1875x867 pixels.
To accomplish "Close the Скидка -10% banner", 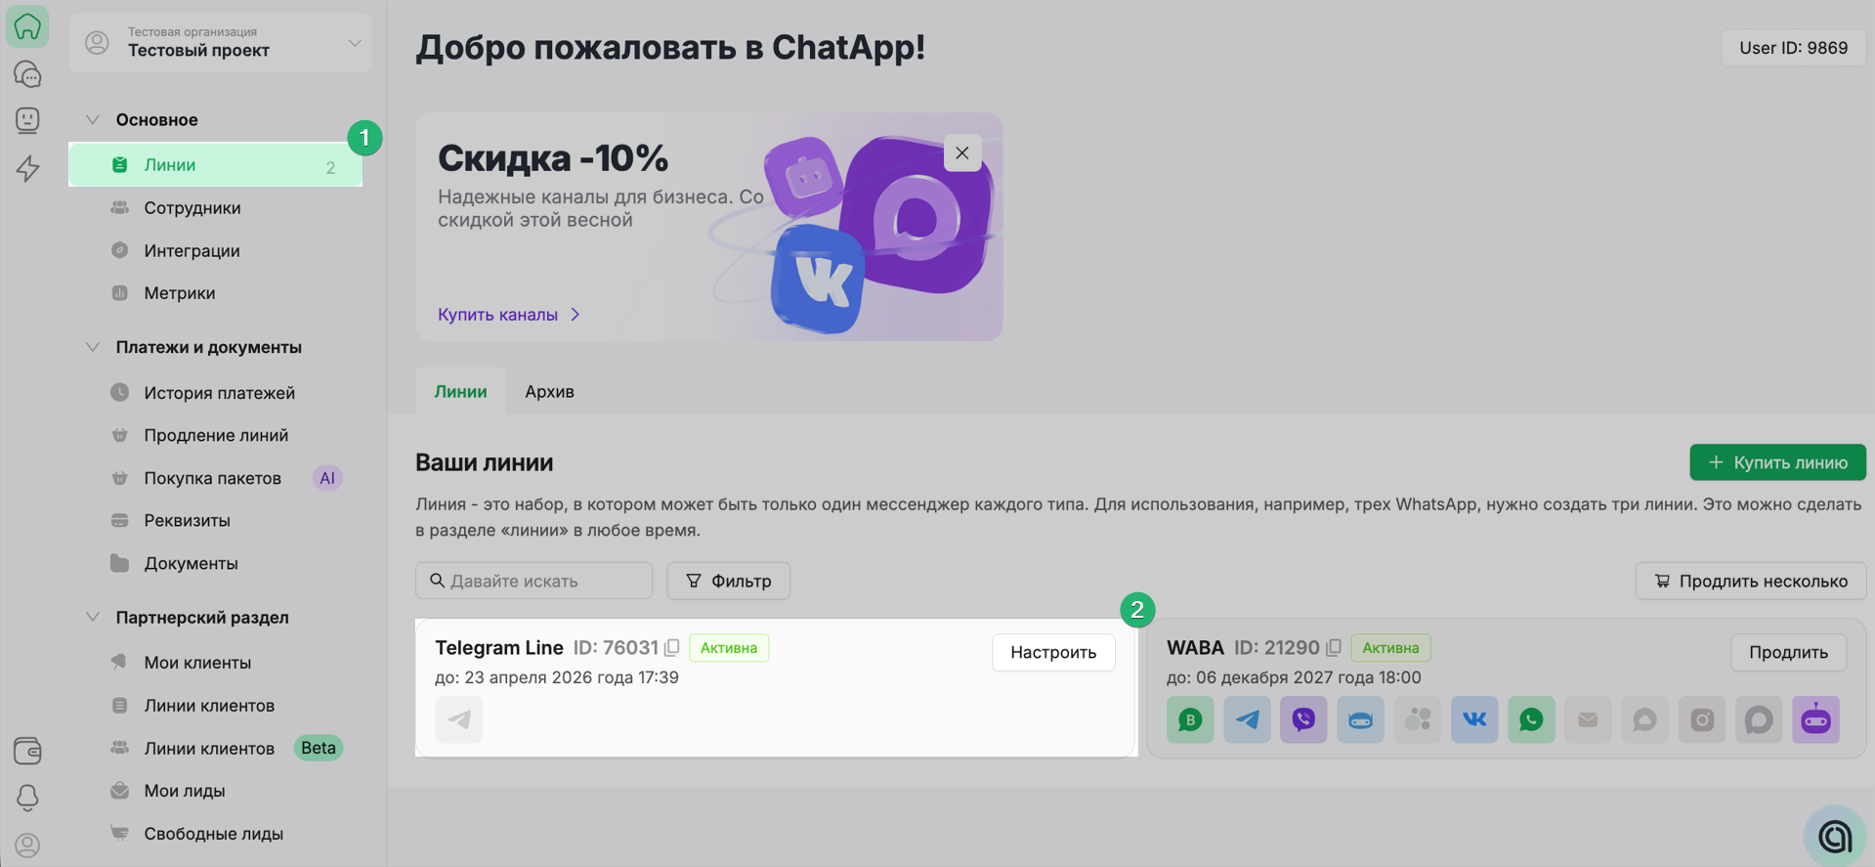I will [x=961, y=152].
